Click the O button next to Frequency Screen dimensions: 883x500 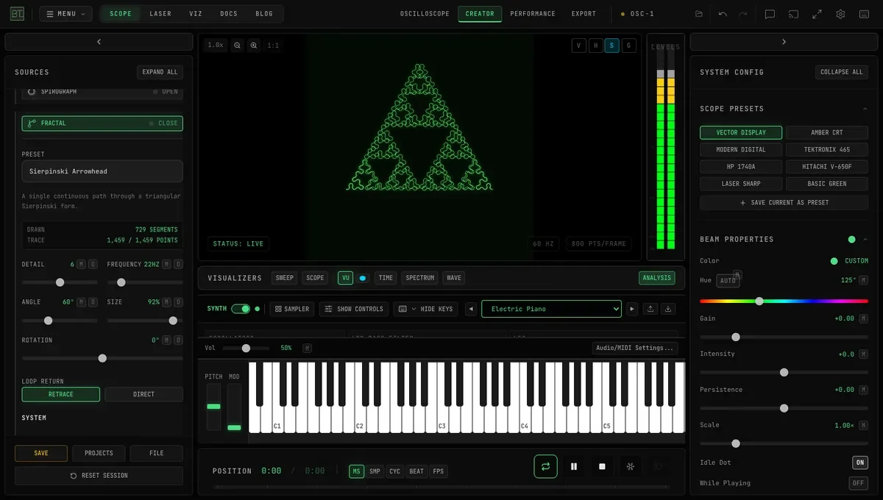(x=178, y=264)
